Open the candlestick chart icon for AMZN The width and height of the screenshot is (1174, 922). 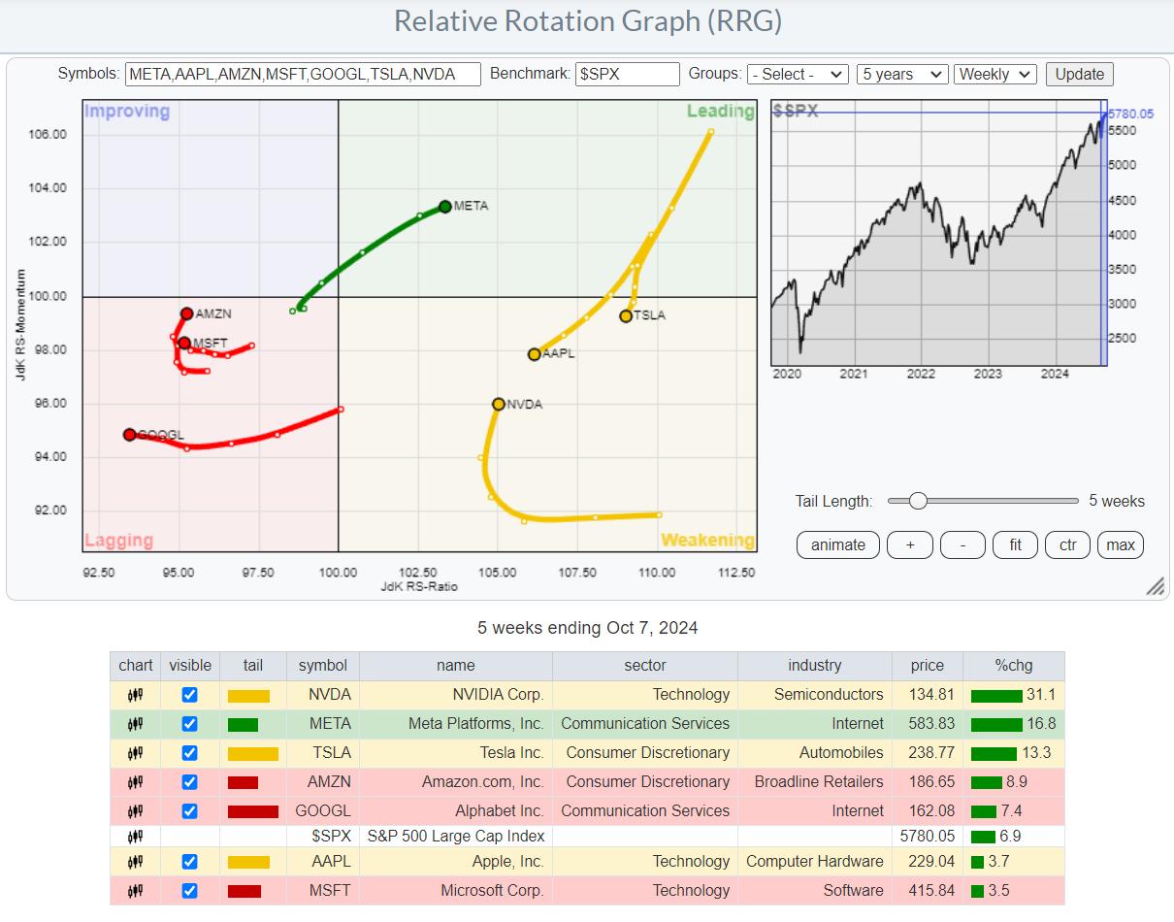point(135,782)
